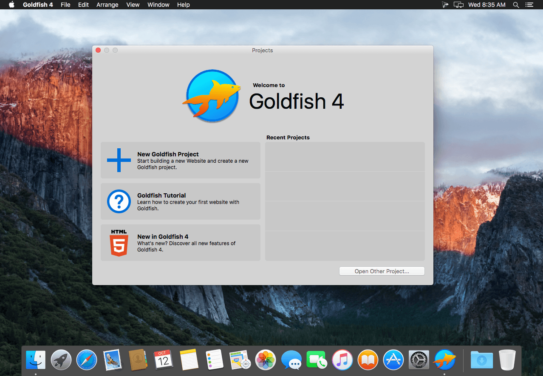The width and height of the screenshot is (543, 376).
Task: Open the File menu
Action: 65,5
